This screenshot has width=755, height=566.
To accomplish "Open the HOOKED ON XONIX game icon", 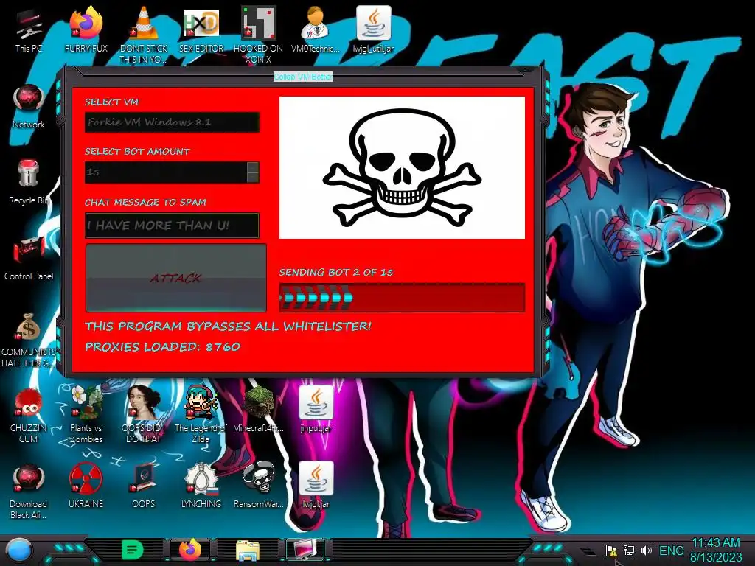I will [x=258, y=34].
